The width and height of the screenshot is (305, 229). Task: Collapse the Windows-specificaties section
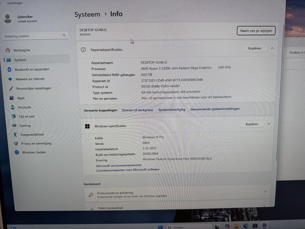coord(269,124)
